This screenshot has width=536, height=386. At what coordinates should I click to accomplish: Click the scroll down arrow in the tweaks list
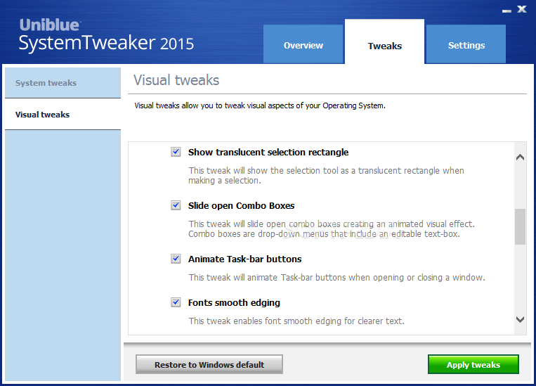(520, 319)
